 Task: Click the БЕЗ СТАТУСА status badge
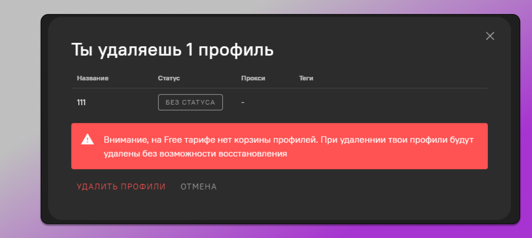click(190, 102)
